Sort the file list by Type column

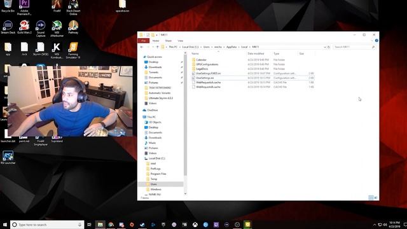point(284,53)
